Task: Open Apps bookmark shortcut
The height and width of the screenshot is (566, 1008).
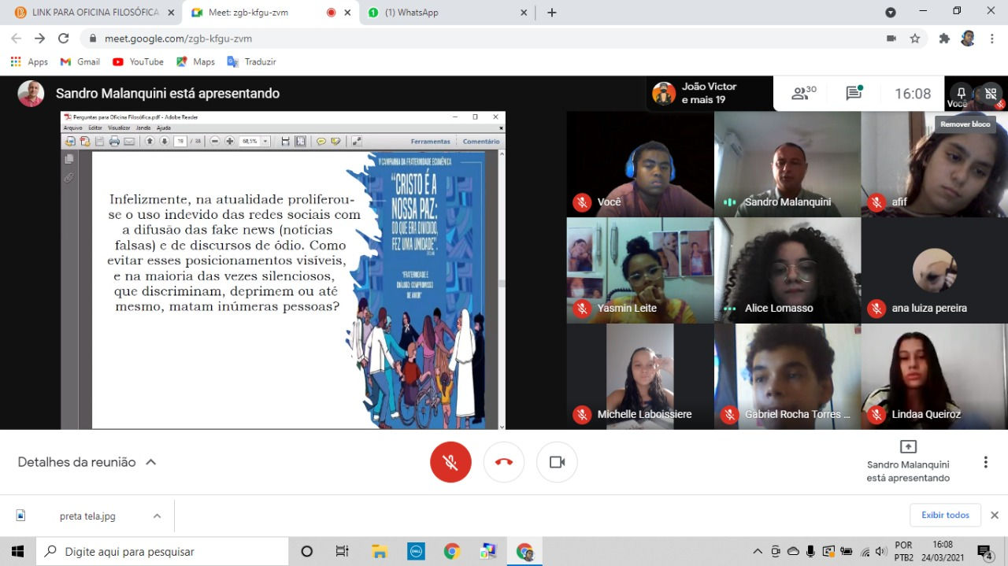Action: (x=29, y=61)
